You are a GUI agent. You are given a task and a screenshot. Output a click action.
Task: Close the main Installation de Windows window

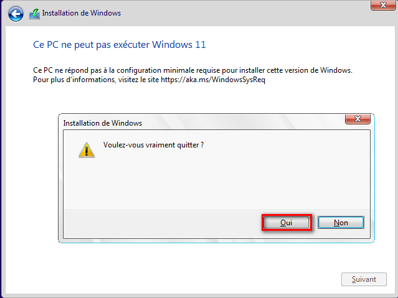coord(381,6)
